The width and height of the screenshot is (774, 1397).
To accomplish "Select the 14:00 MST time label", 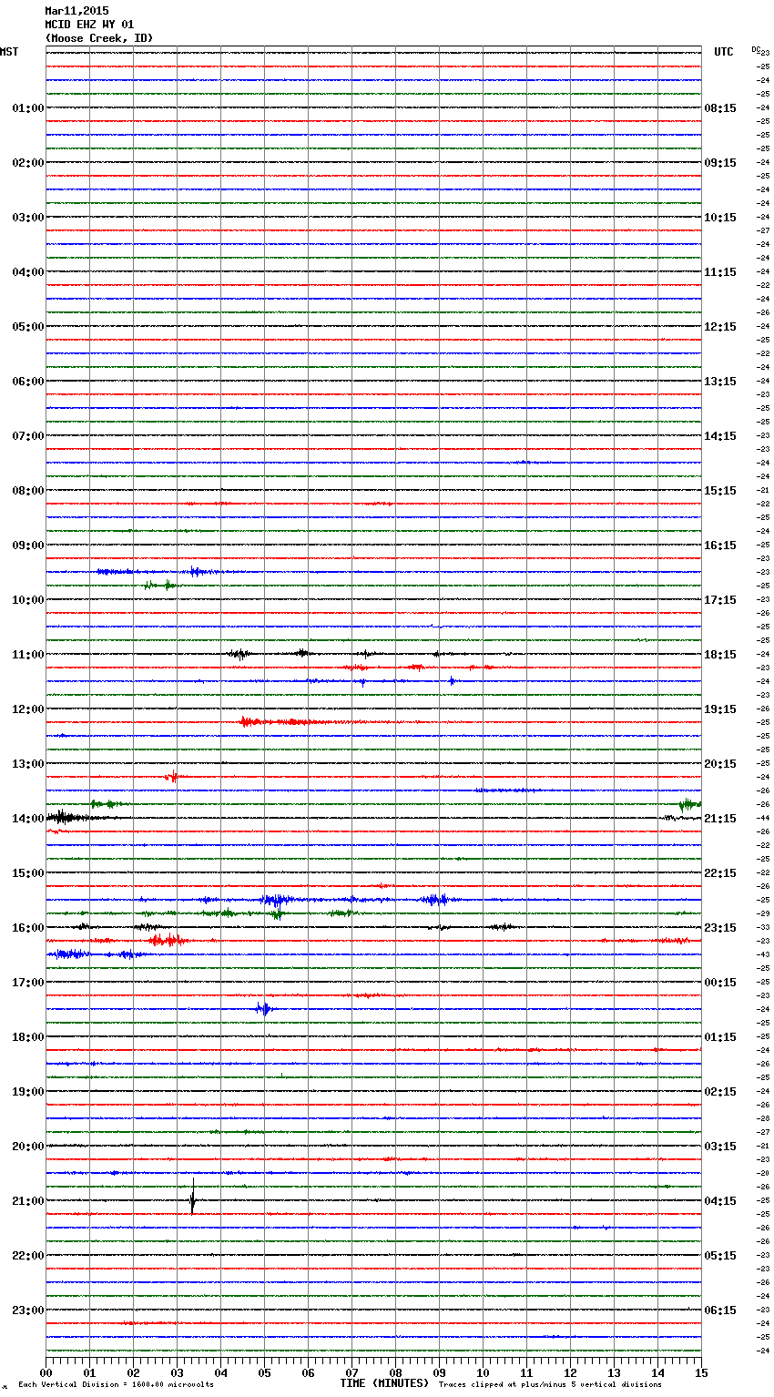I will click(28, 819).
